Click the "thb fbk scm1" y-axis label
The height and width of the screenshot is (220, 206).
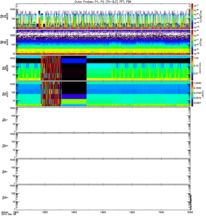coord(5,94)
